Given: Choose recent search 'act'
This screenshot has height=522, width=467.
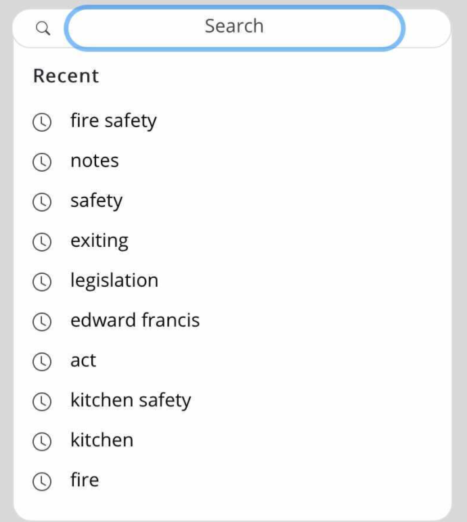Looking at the screenshot, I should (83, 361).
